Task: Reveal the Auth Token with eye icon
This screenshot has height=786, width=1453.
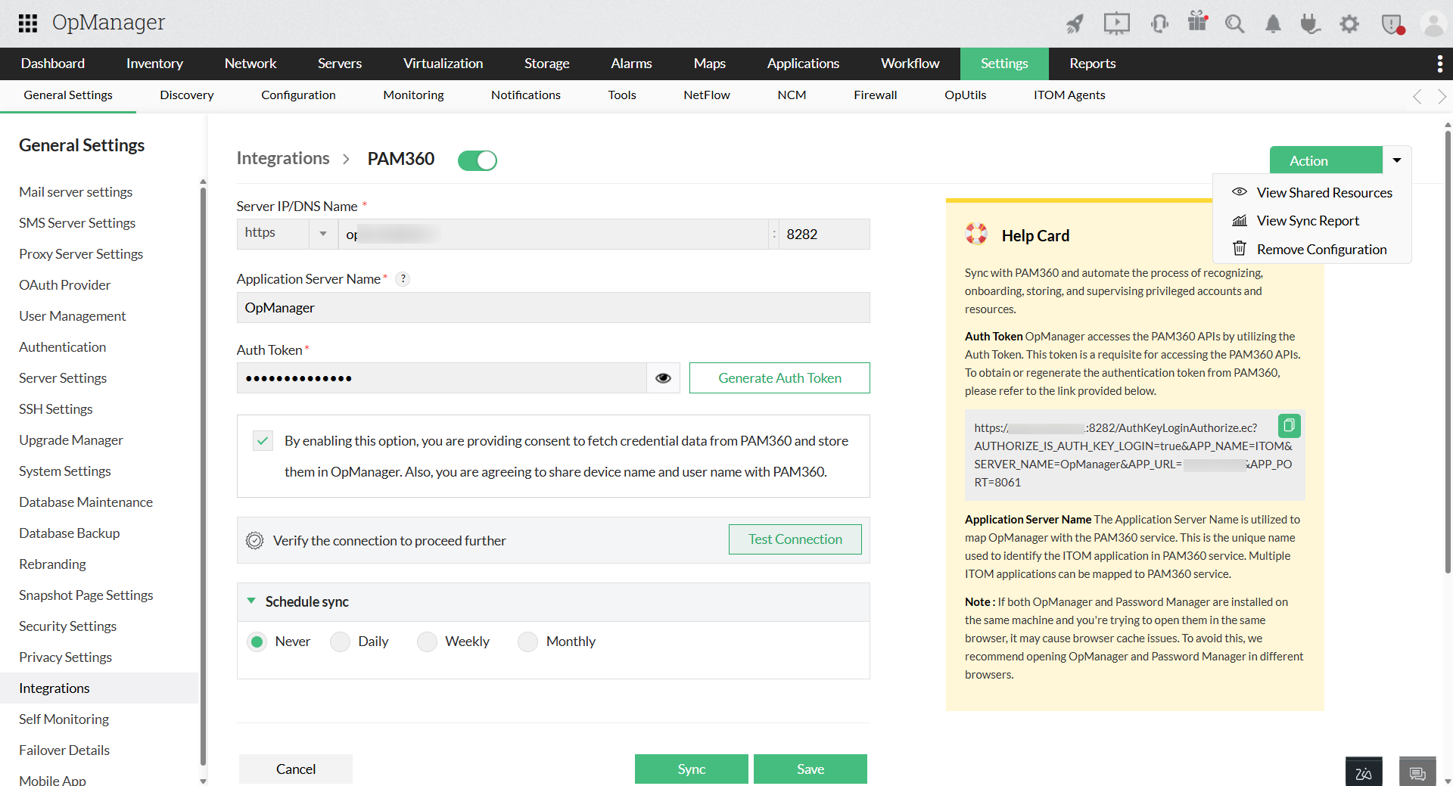Action: 663,378
